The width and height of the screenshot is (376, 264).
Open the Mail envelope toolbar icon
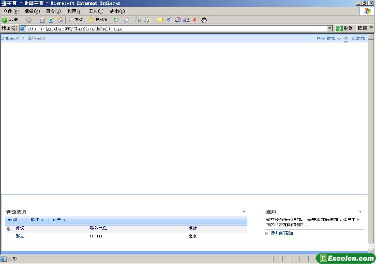127,20
